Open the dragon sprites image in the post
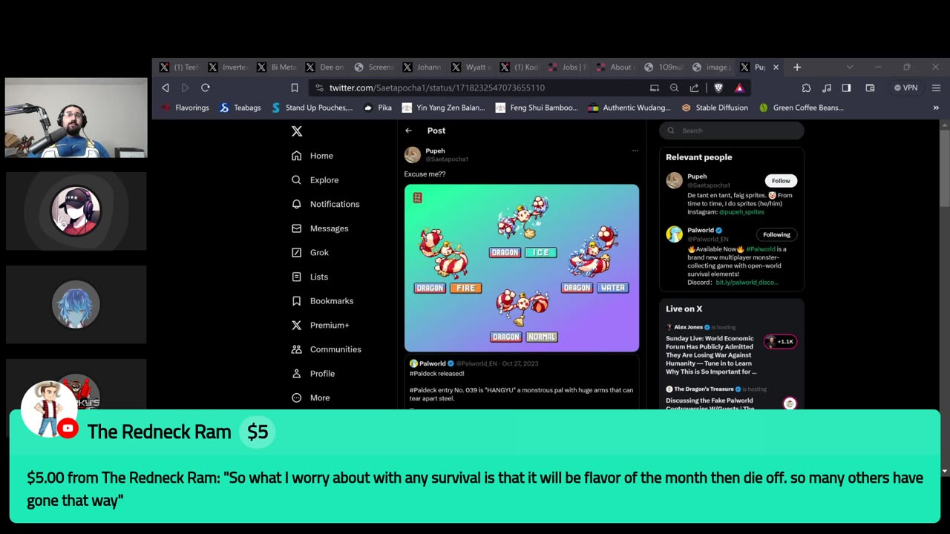950x534 pixels. click(522, 268)
